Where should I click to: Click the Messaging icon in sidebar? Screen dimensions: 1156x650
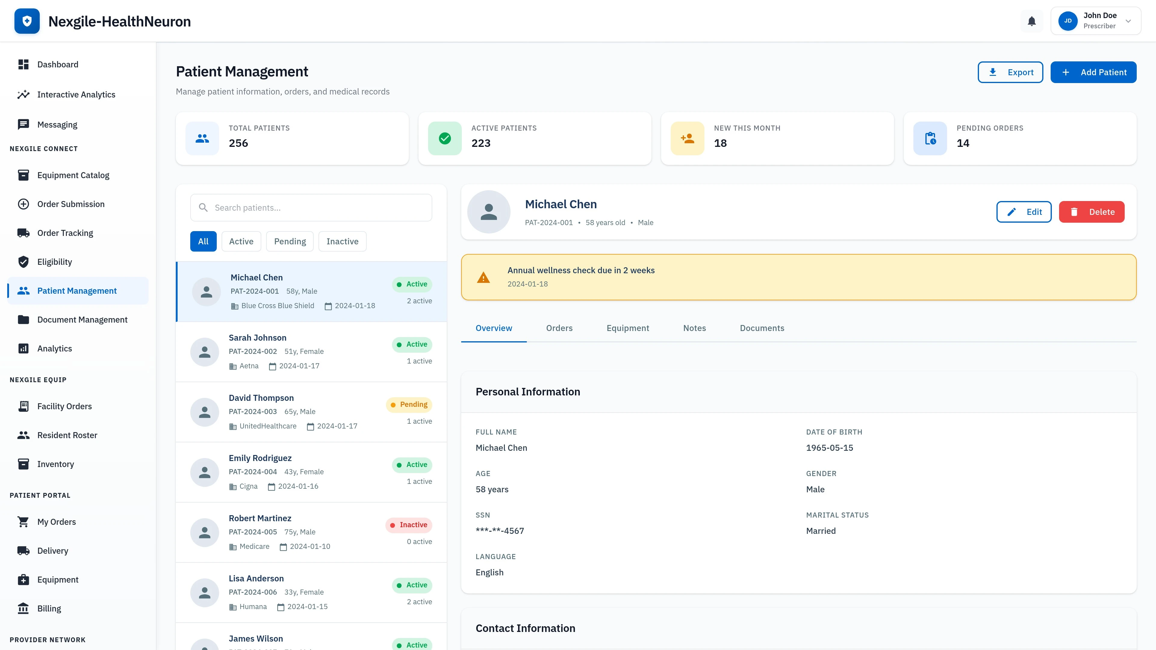click(x=23, y=124)
